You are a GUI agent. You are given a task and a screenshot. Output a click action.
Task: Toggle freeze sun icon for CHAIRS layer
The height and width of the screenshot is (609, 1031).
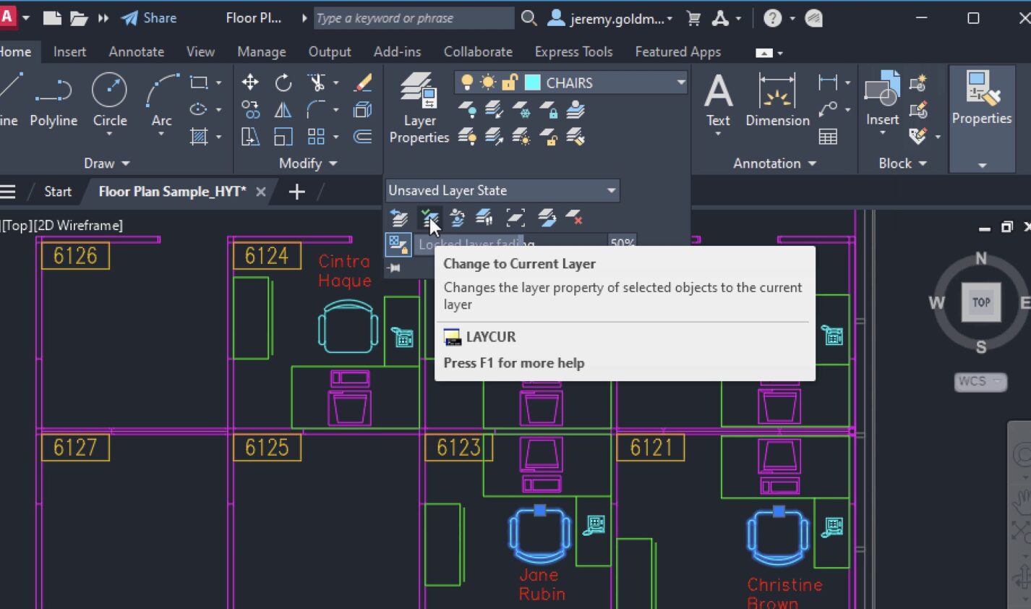pos(488,82)
